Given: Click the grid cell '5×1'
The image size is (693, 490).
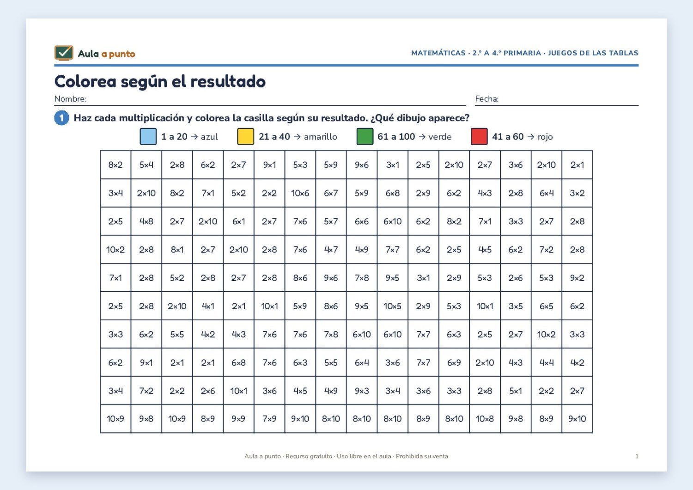Looking at the screenshot, I should [516, 391].
